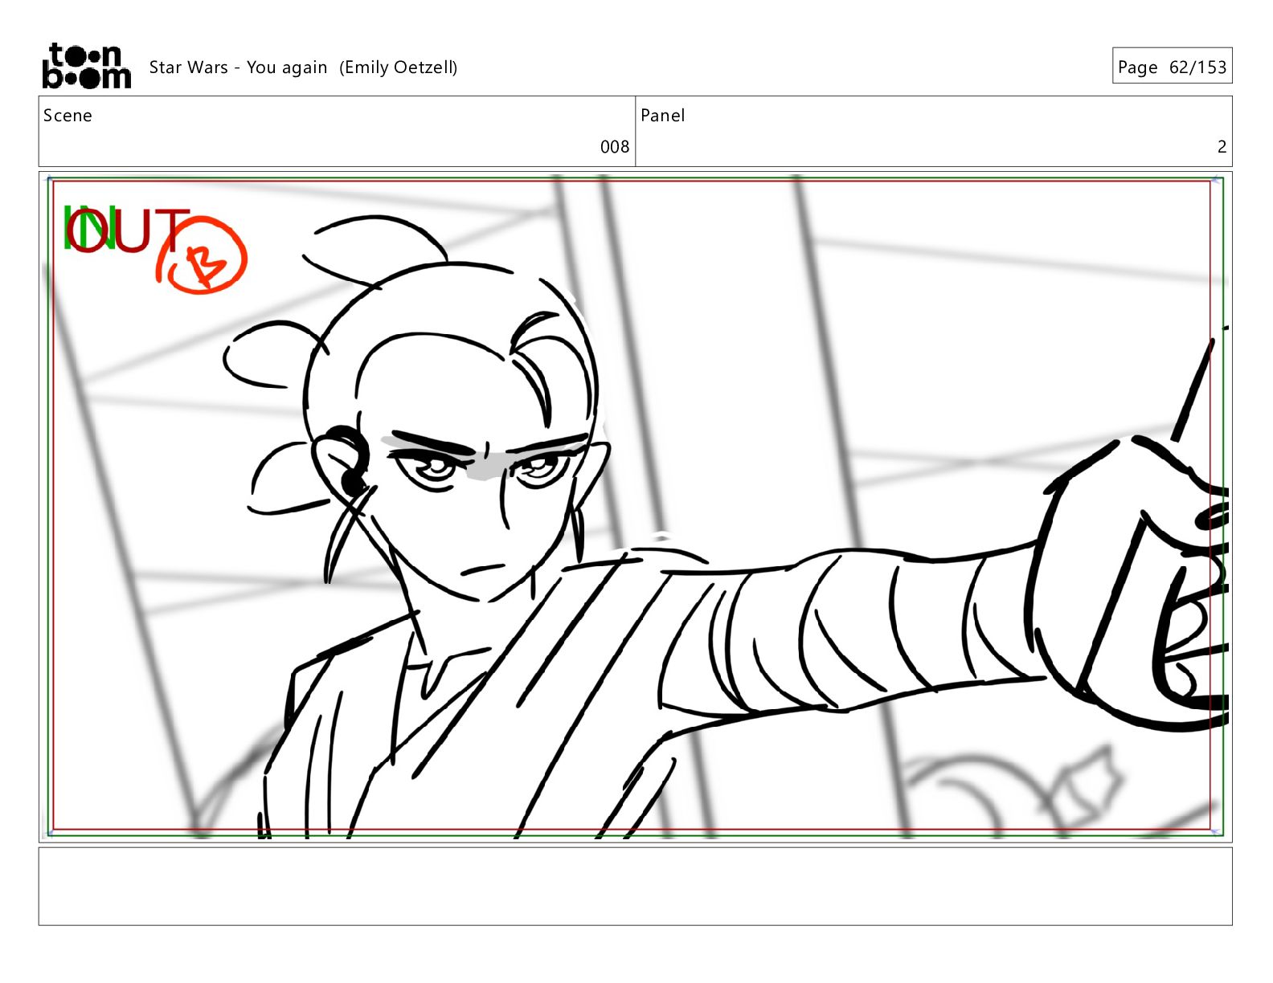Screen dimensions: 1273x983
Task: Click the empty notes box below panel
Action: pyautogui.click(x=635, y=886)
